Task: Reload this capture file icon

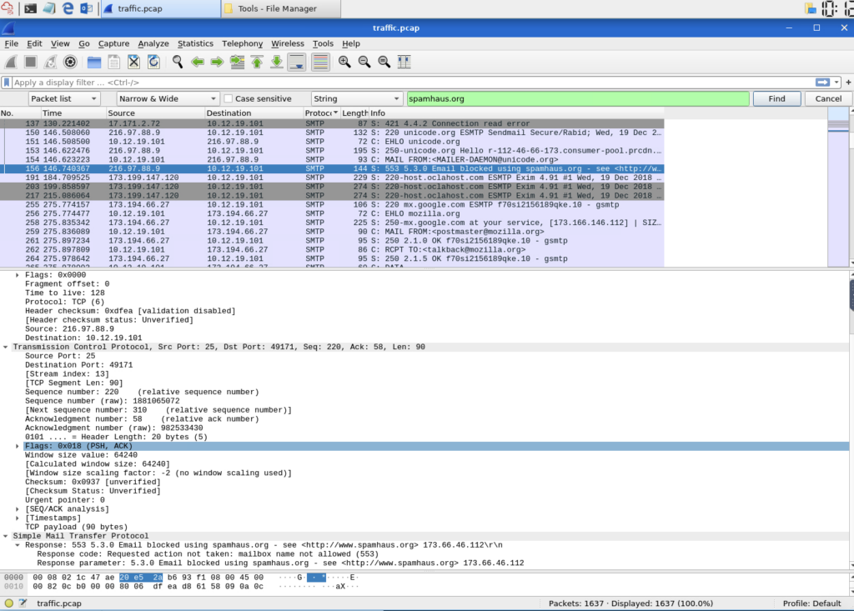Action: (153, 62)
